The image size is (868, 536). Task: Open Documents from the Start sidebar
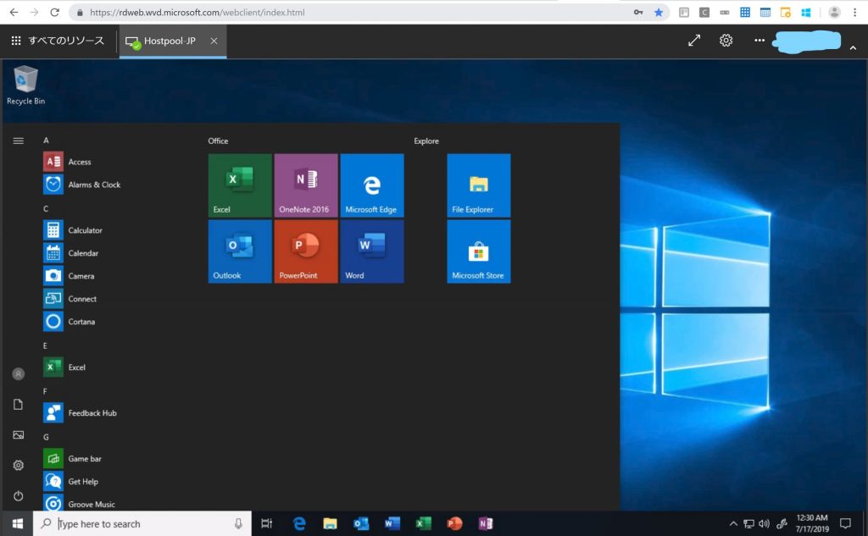point(19,405)
